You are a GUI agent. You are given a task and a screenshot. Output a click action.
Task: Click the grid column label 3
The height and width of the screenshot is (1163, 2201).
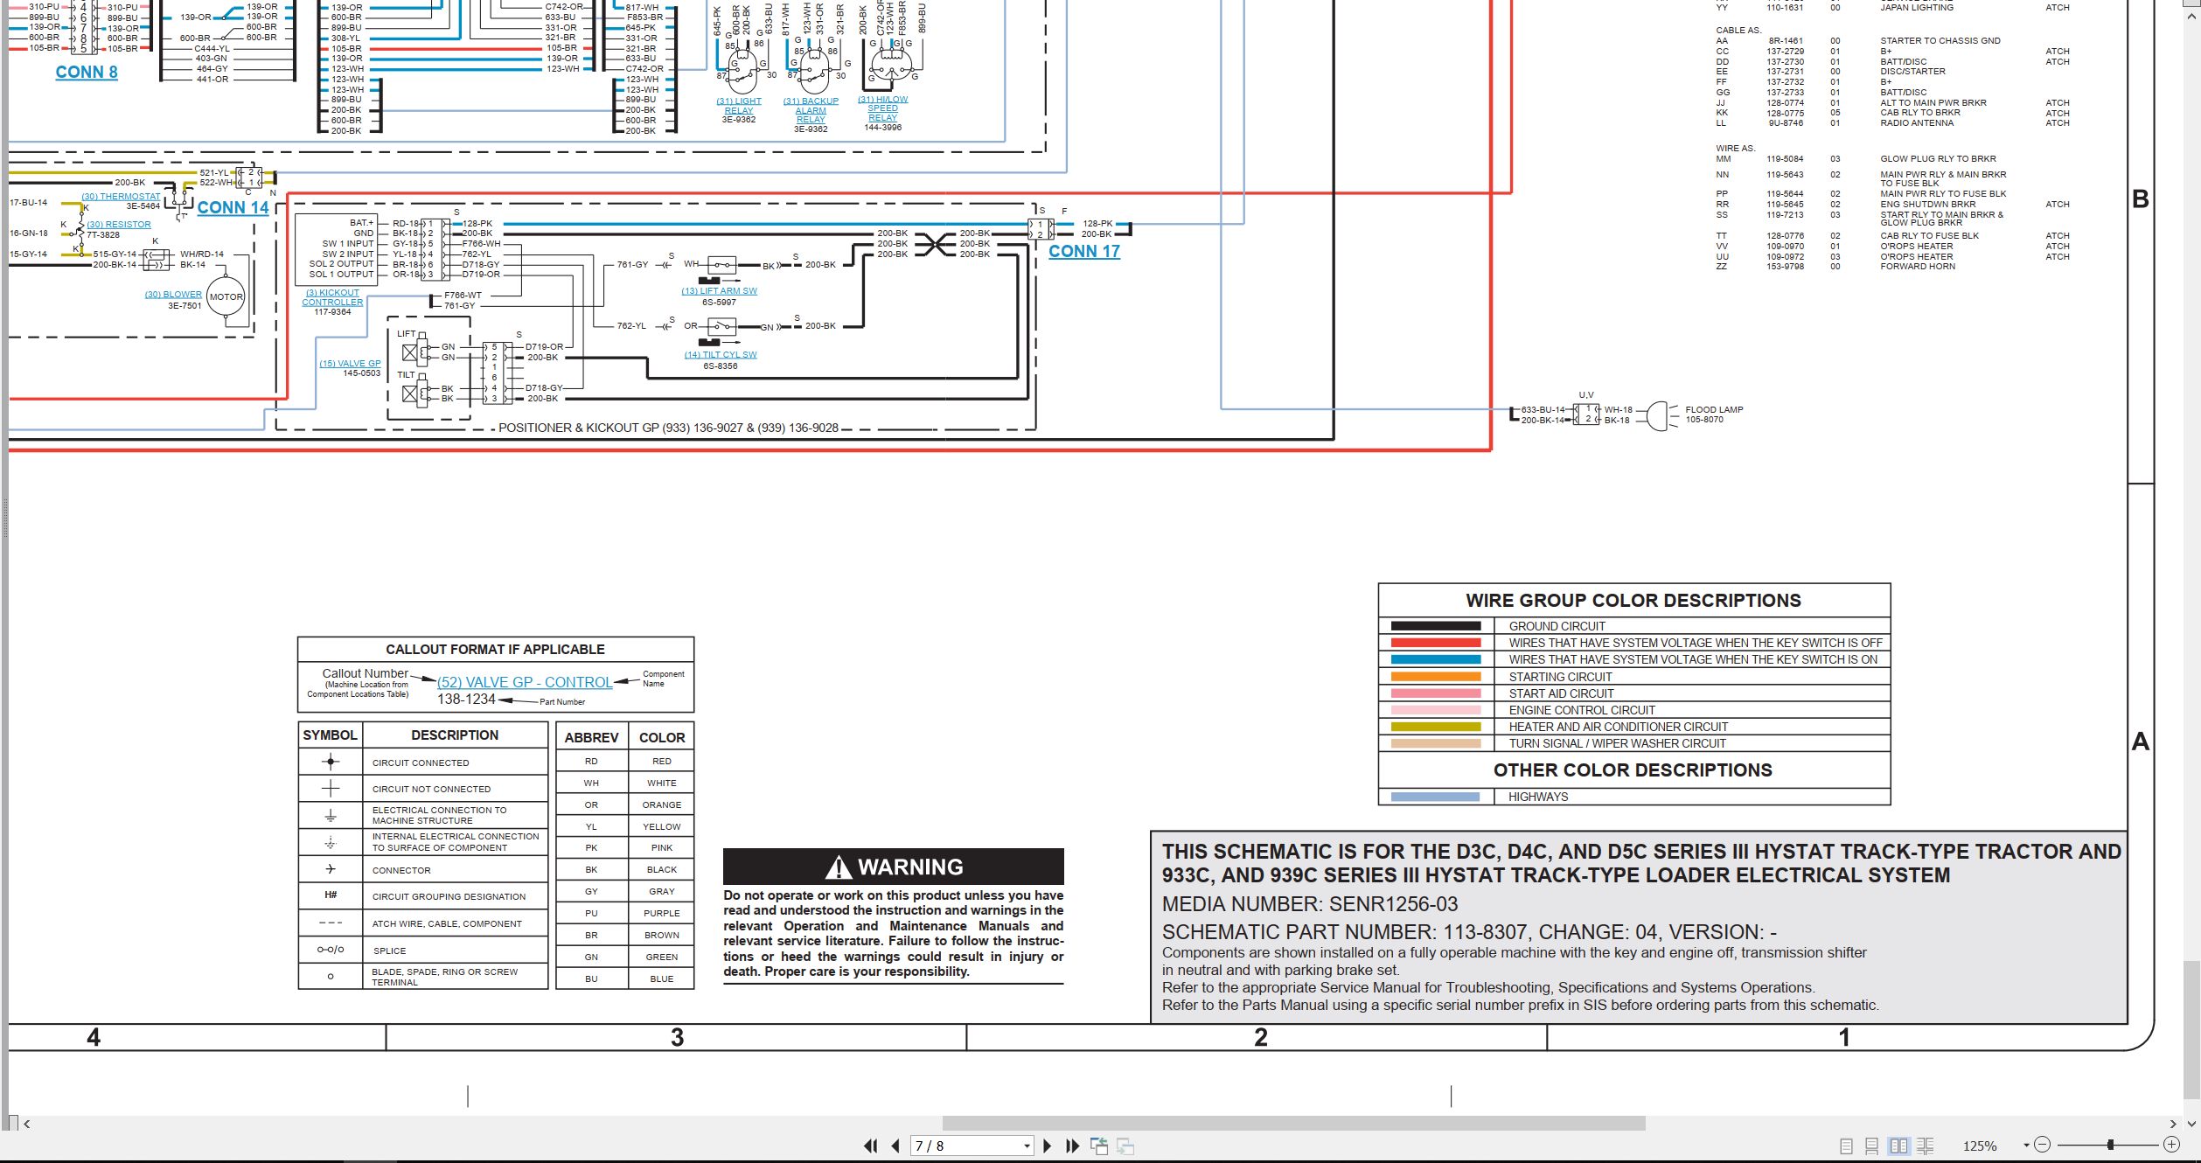tap(677, 1038)
